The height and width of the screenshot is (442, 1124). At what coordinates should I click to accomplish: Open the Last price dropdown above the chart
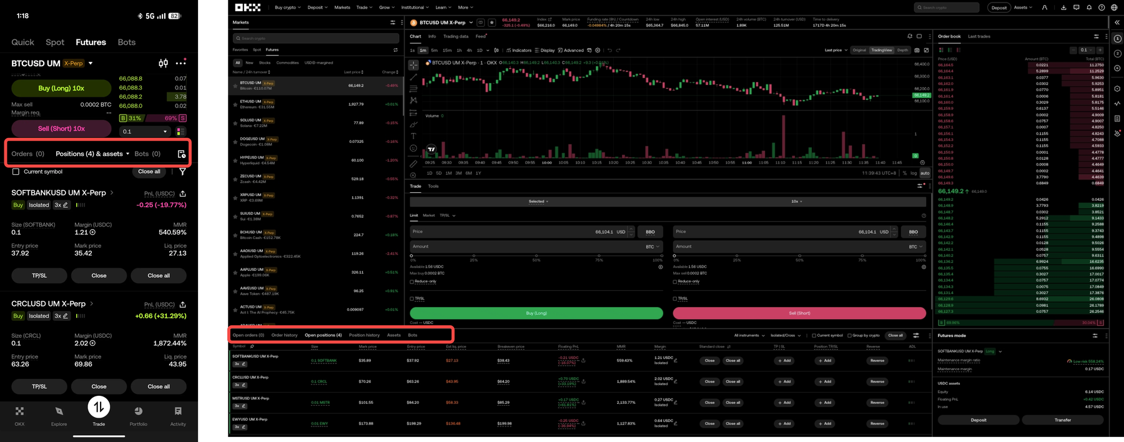(836, 50)
